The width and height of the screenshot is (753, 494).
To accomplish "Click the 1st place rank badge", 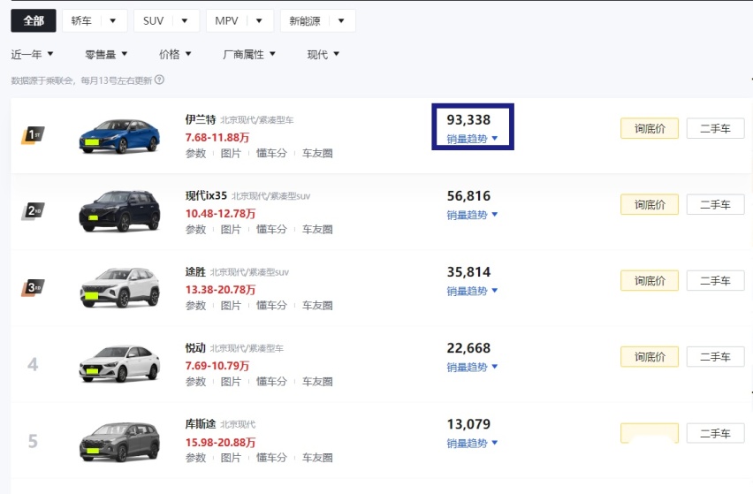I will pyautogui.click(x=33, y=135).
